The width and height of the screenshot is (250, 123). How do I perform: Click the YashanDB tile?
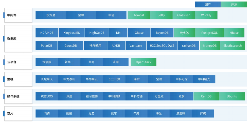click(189, 46)
